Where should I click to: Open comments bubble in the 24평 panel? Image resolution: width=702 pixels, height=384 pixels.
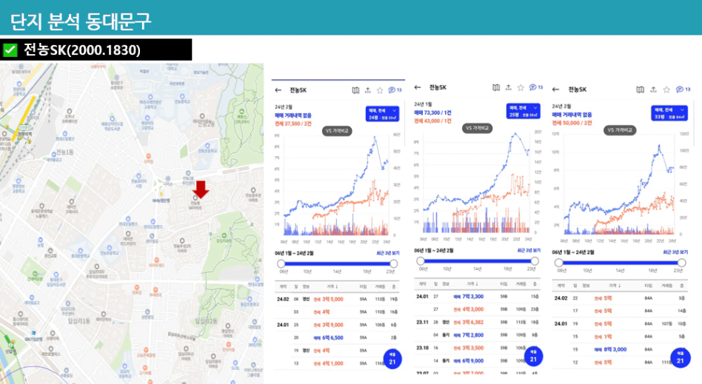(x=395, y=90)
